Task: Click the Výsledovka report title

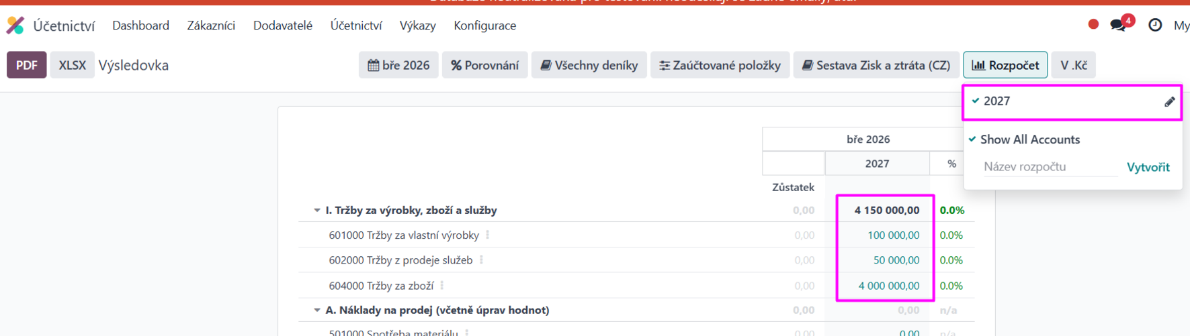Action: point(134,65)
